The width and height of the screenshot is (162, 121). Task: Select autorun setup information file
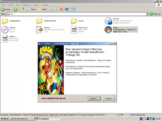[50, 30]
